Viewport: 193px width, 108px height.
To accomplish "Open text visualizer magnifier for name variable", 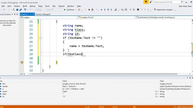I will coord(156,91).
